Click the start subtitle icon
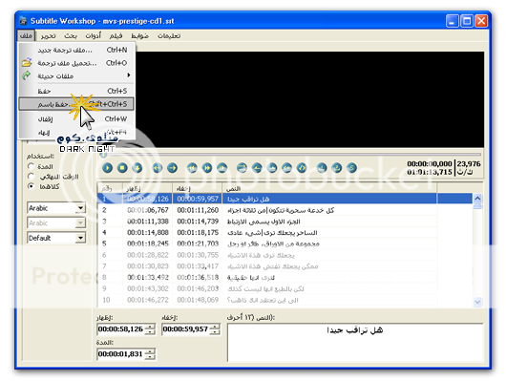The image size is (506, 381). coord(286,168)
